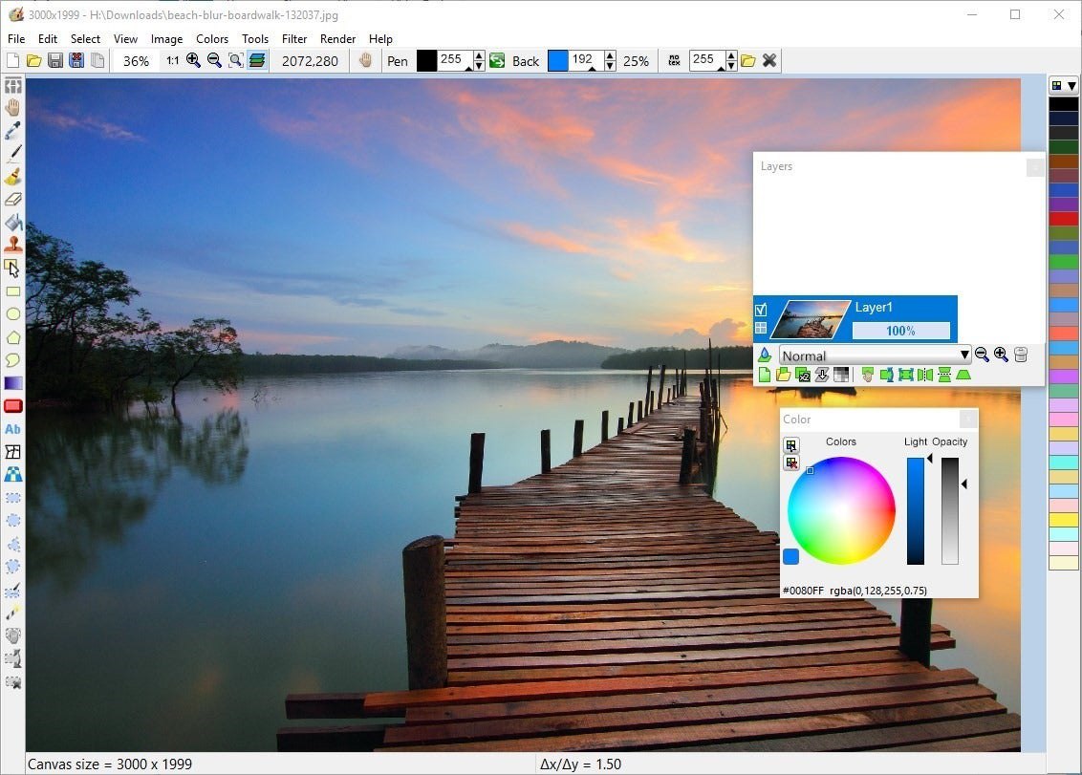The image size is (1082, 775).
Task: Open the Tools menu
Action: (254, 38)
